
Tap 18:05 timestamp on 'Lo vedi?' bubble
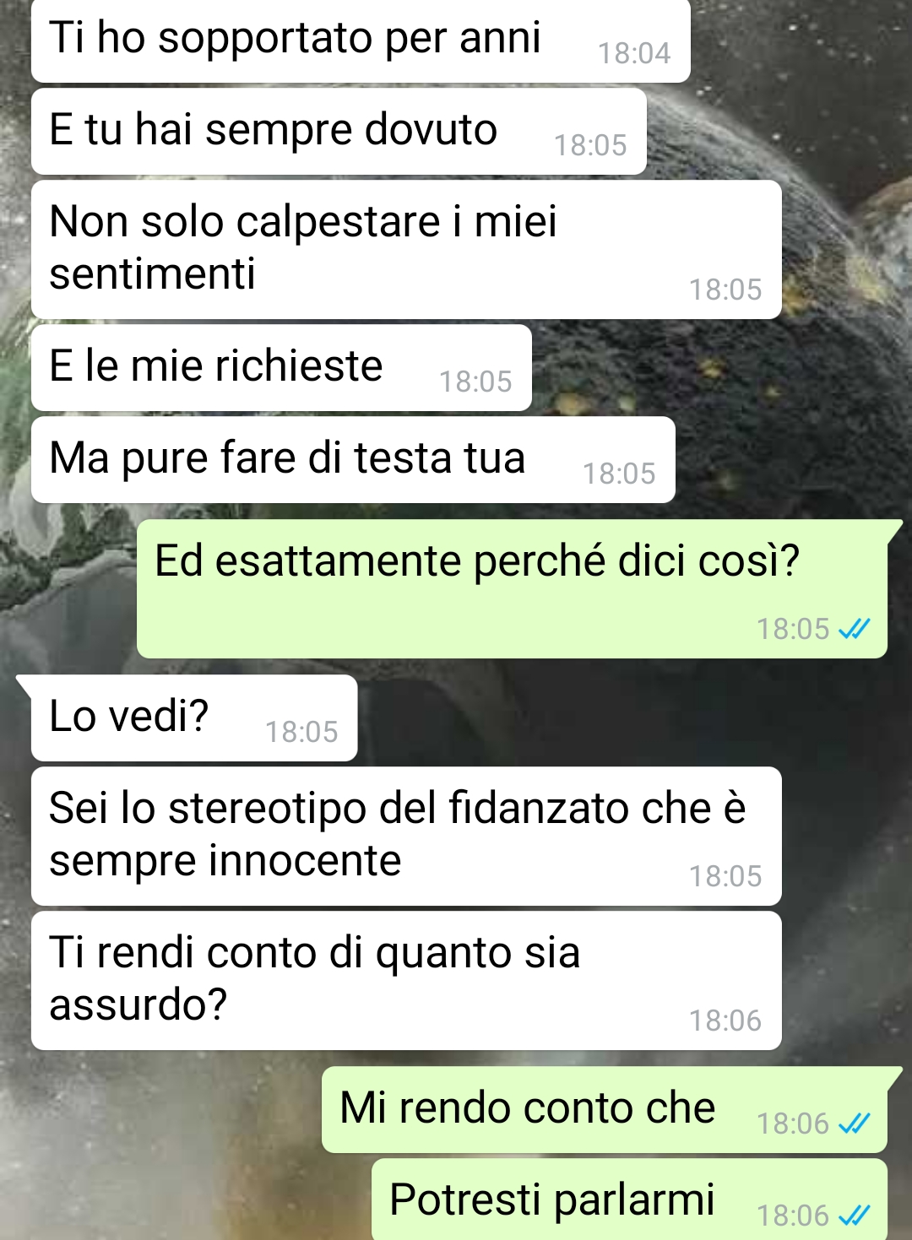tap(301, 733)
